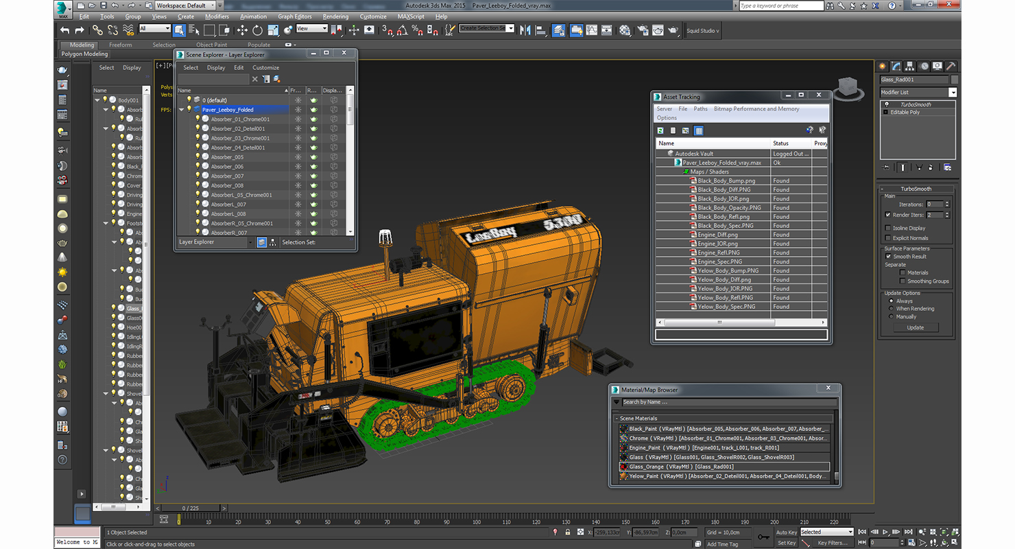Click the selection lock toggle in status bar
Screen dimensions: 1015x549
point(567,532)
